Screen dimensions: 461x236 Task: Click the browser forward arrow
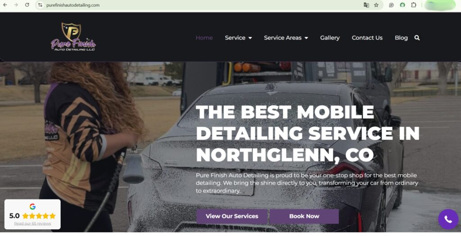[16, 5]
